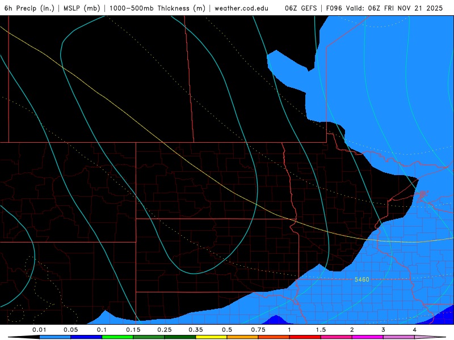
Task: Click the '0.5' legend value
Action: [x=227, y=330]
